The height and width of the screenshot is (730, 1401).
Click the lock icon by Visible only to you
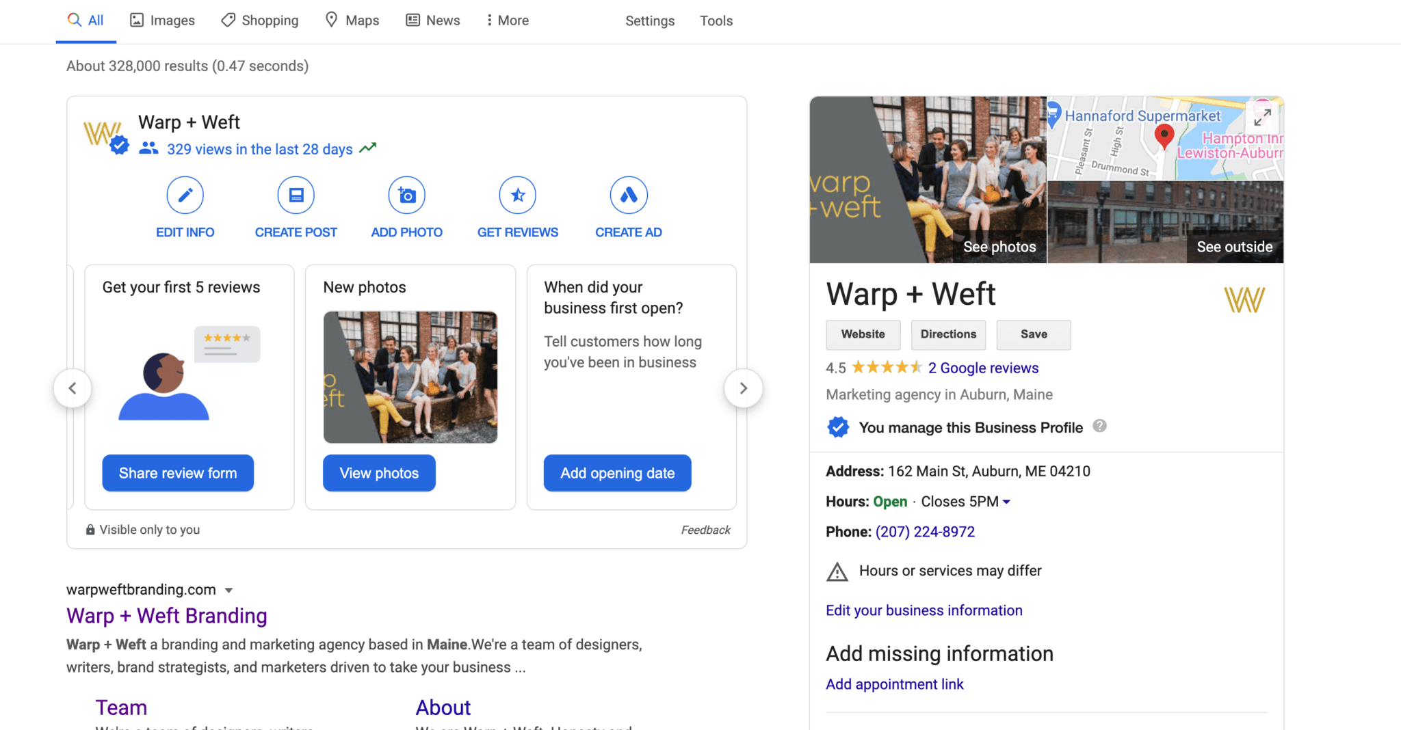pos(90,530)
